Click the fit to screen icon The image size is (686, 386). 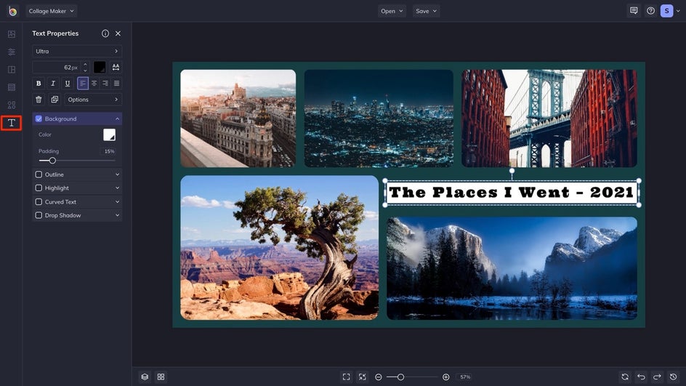click(346, 377)
